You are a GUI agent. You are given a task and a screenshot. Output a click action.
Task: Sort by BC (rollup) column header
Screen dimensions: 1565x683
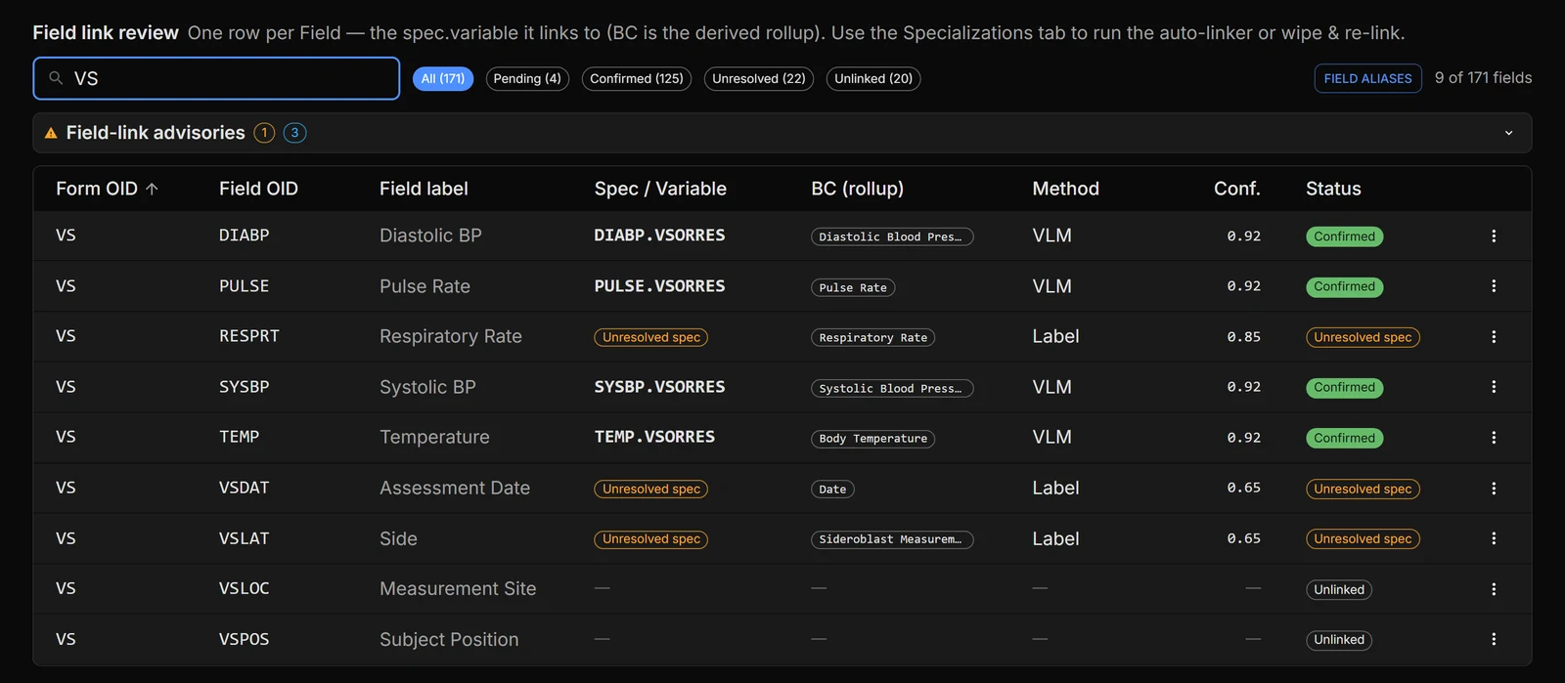pos(857,189)
